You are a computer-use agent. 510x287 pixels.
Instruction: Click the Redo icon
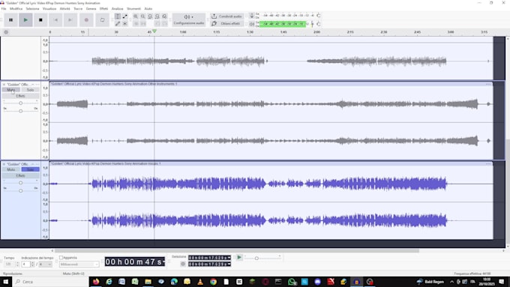click(x=164, y=24)
